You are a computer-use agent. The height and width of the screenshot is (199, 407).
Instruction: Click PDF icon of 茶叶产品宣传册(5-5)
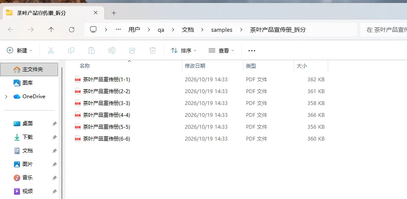coord(78,127)
